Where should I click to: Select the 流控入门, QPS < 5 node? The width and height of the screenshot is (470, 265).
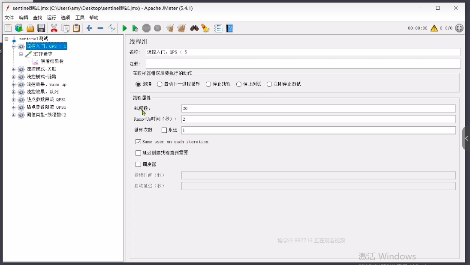[x=46, y=46]
